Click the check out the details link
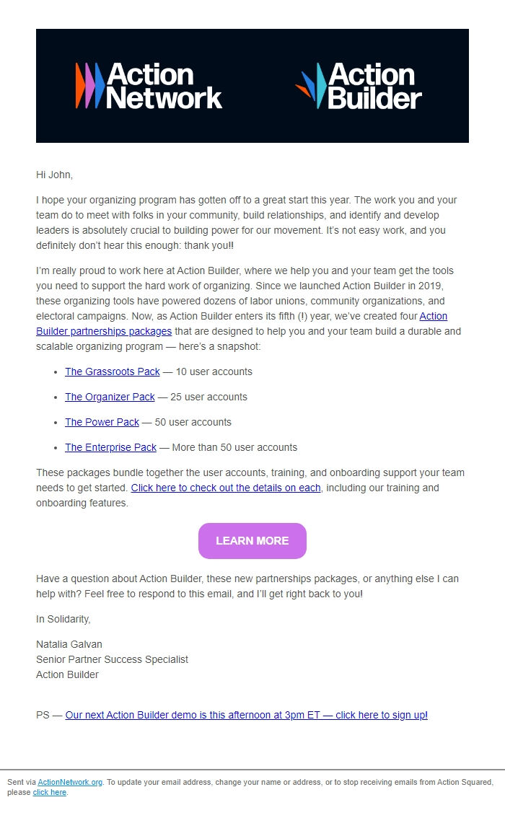Image resolution: width=505 pixels, height=818 pixels. pos(225,488)
